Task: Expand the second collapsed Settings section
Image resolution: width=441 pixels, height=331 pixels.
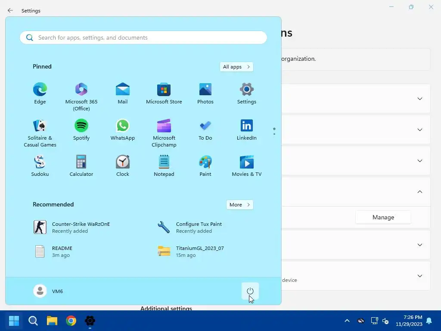Action: [x=419, y=130]
